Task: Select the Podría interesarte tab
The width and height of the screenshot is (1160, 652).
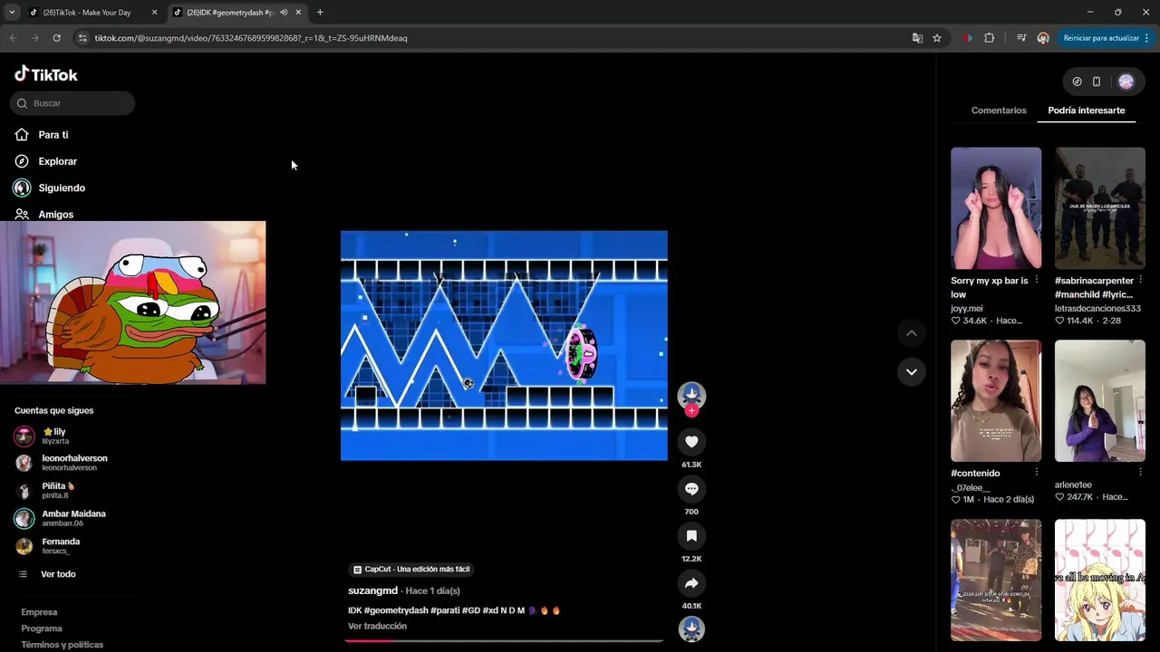Action: 1086,110
